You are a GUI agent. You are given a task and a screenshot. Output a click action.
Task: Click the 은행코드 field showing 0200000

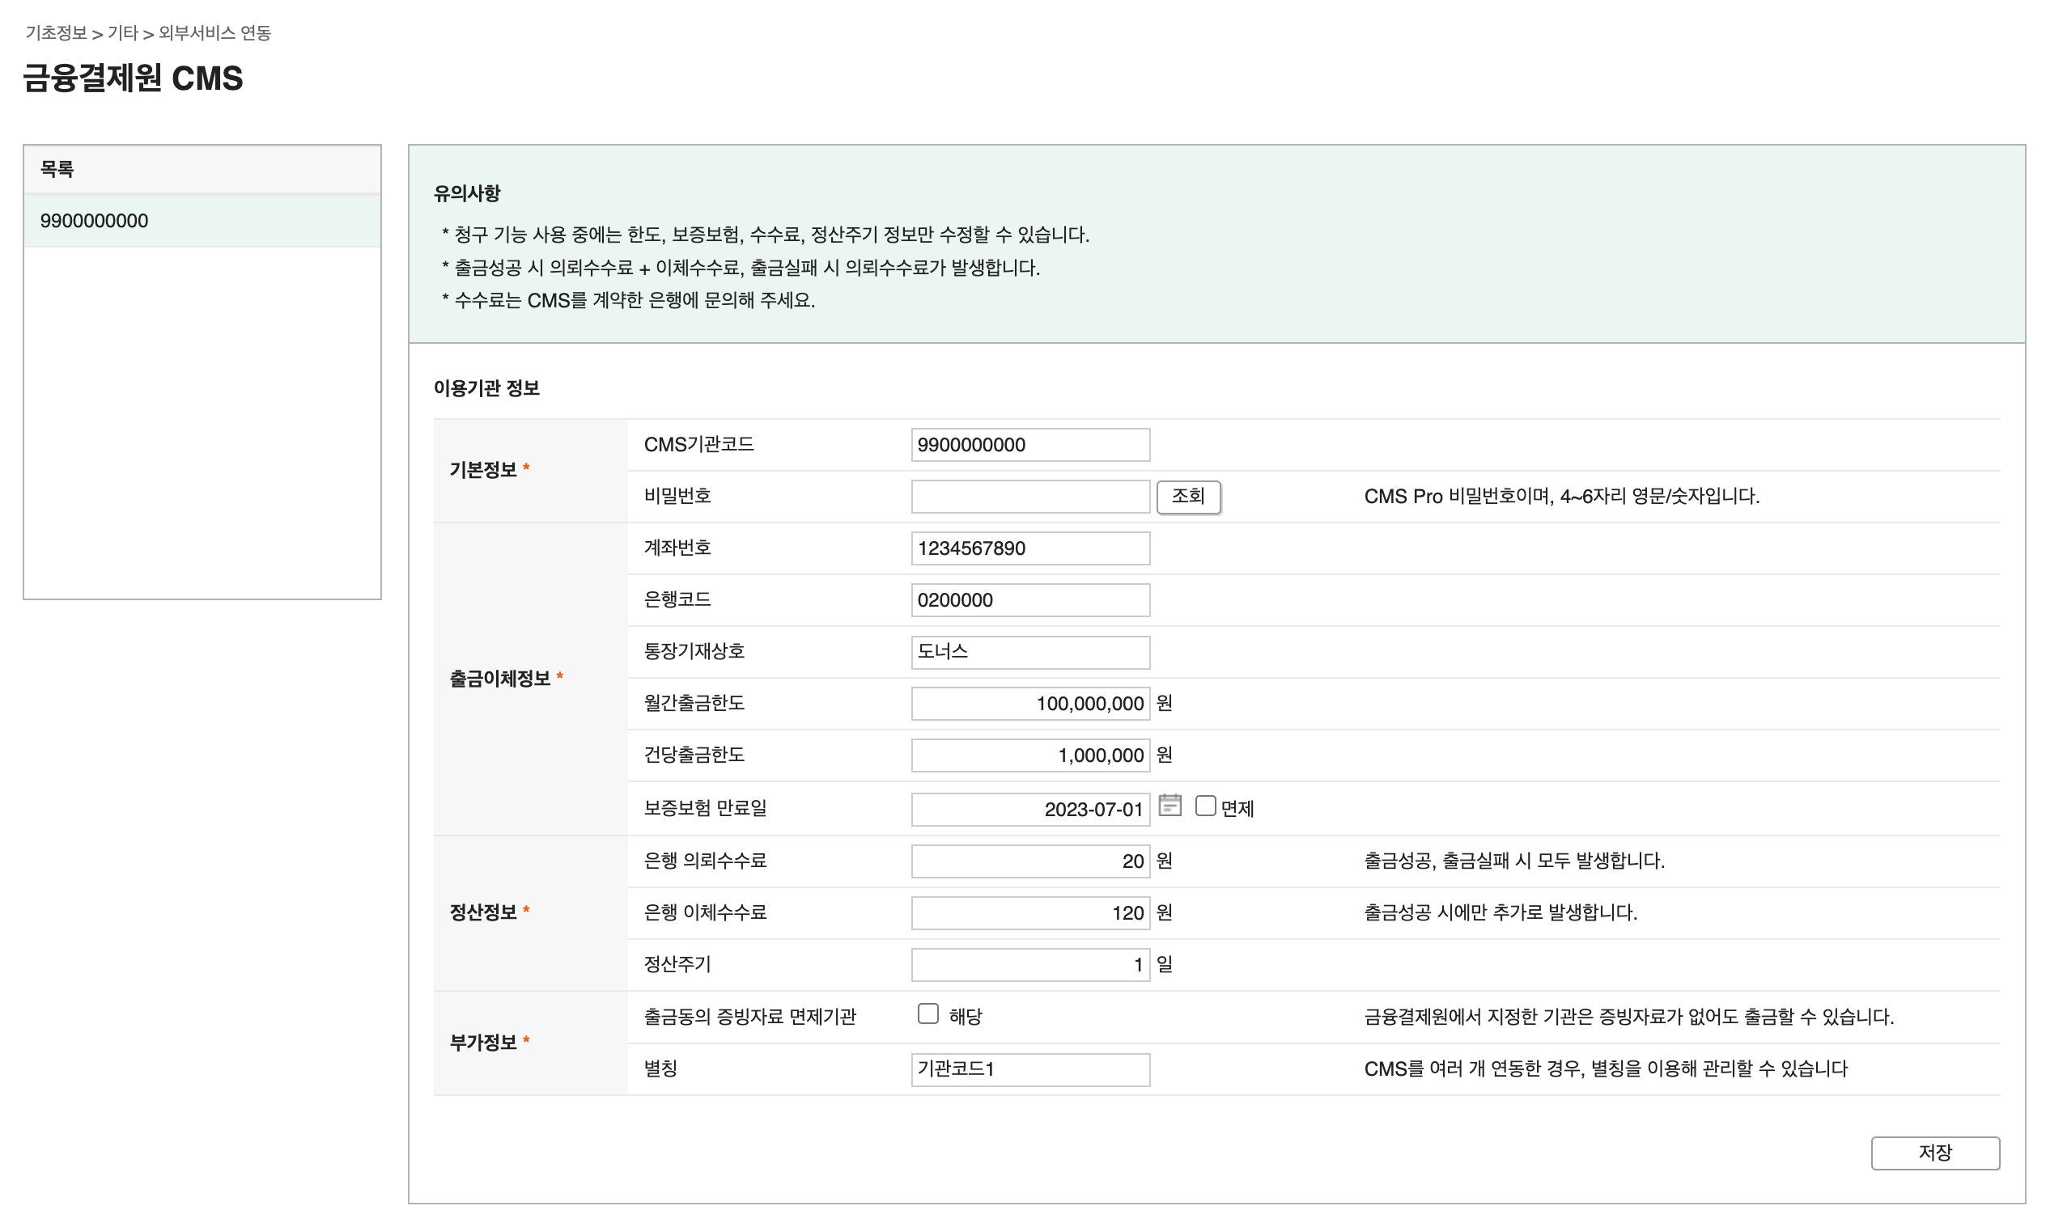(1029, 599)
